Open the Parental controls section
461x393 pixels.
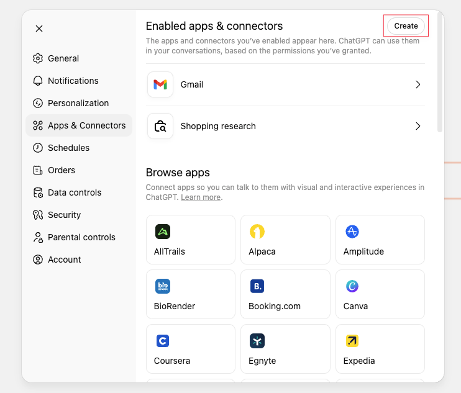click(x=81, y=237)
